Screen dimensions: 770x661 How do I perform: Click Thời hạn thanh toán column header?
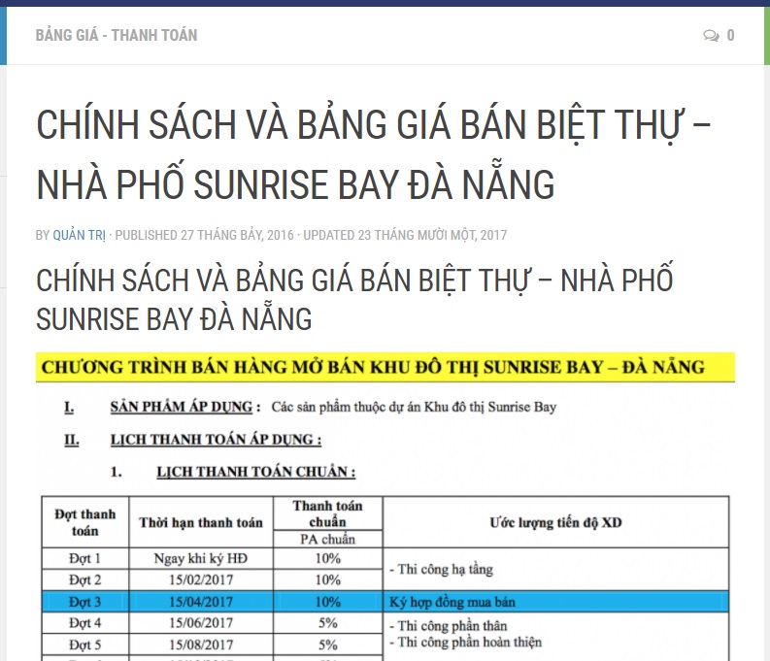[x=201, y=522]
